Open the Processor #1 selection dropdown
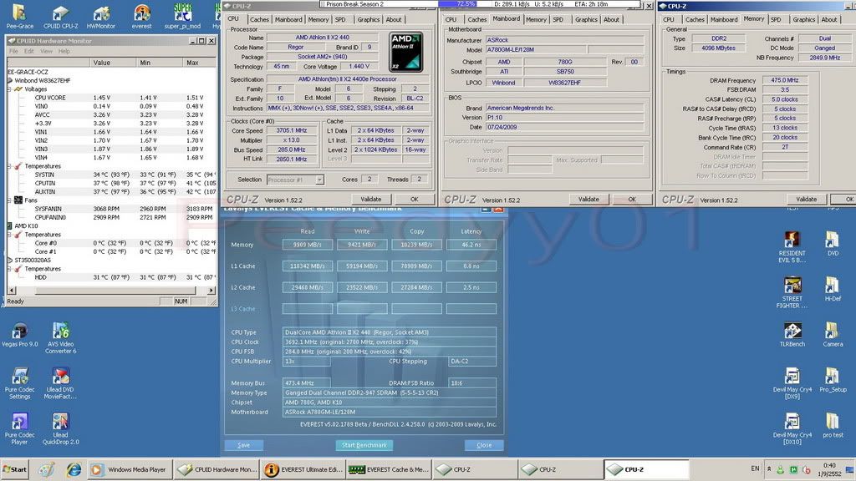 coord(319,180)
